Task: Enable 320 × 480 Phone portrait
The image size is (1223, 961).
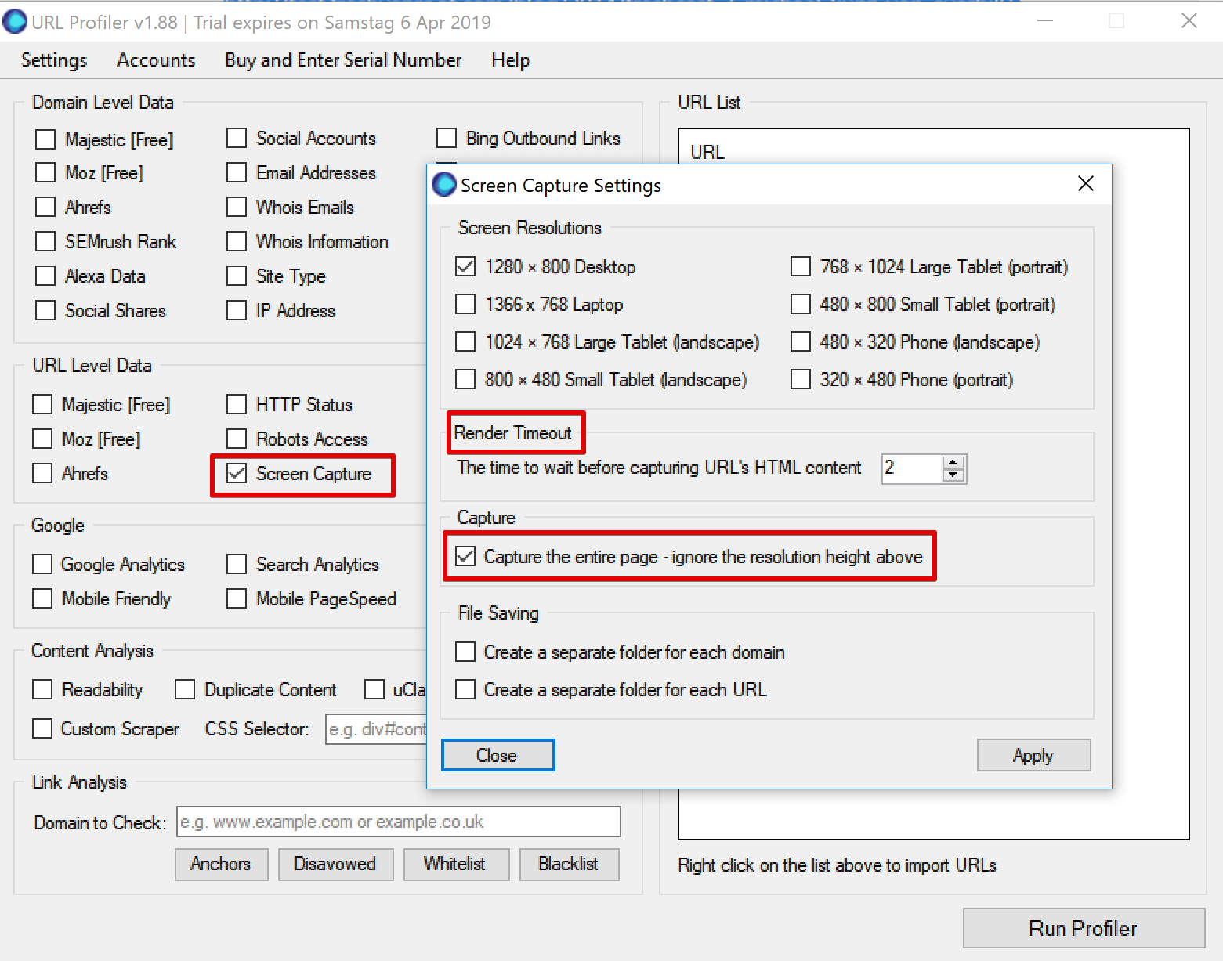Action: [801, 380]
